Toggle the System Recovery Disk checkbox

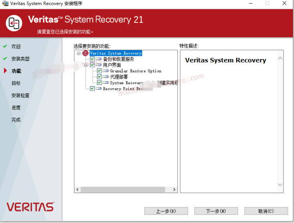[99, 83]
